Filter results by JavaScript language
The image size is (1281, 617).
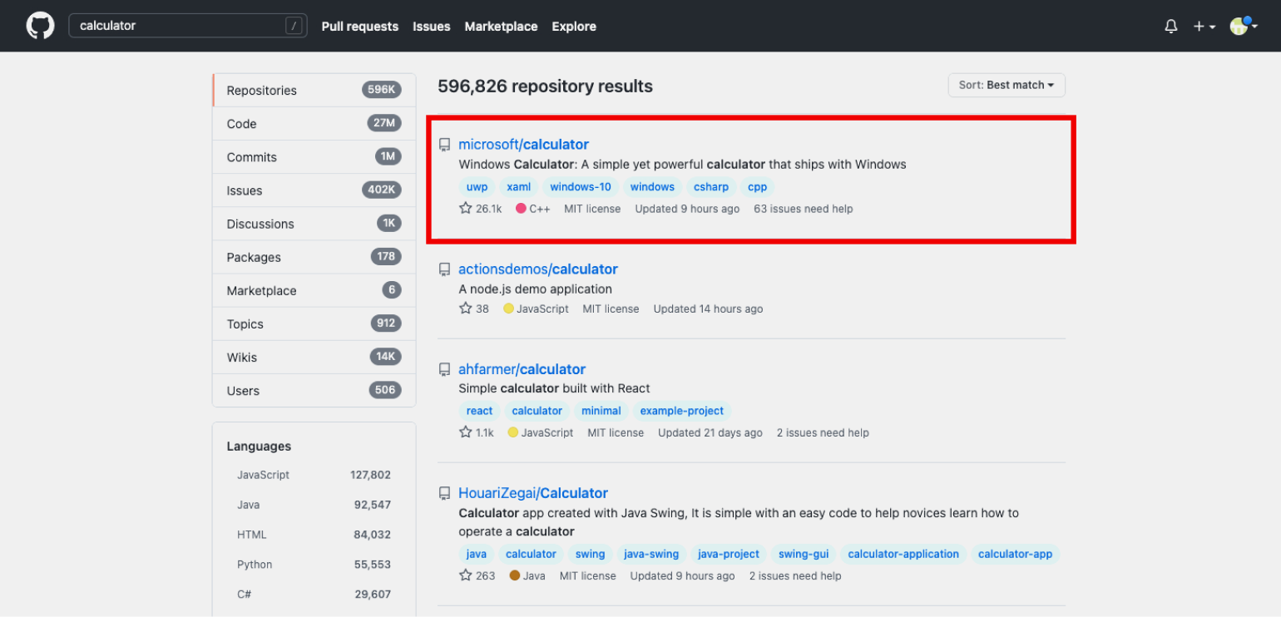coord(263,475)
